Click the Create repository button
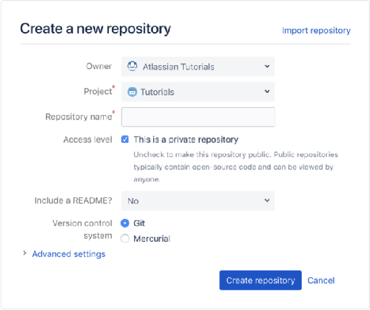 (x=261, y=280)
